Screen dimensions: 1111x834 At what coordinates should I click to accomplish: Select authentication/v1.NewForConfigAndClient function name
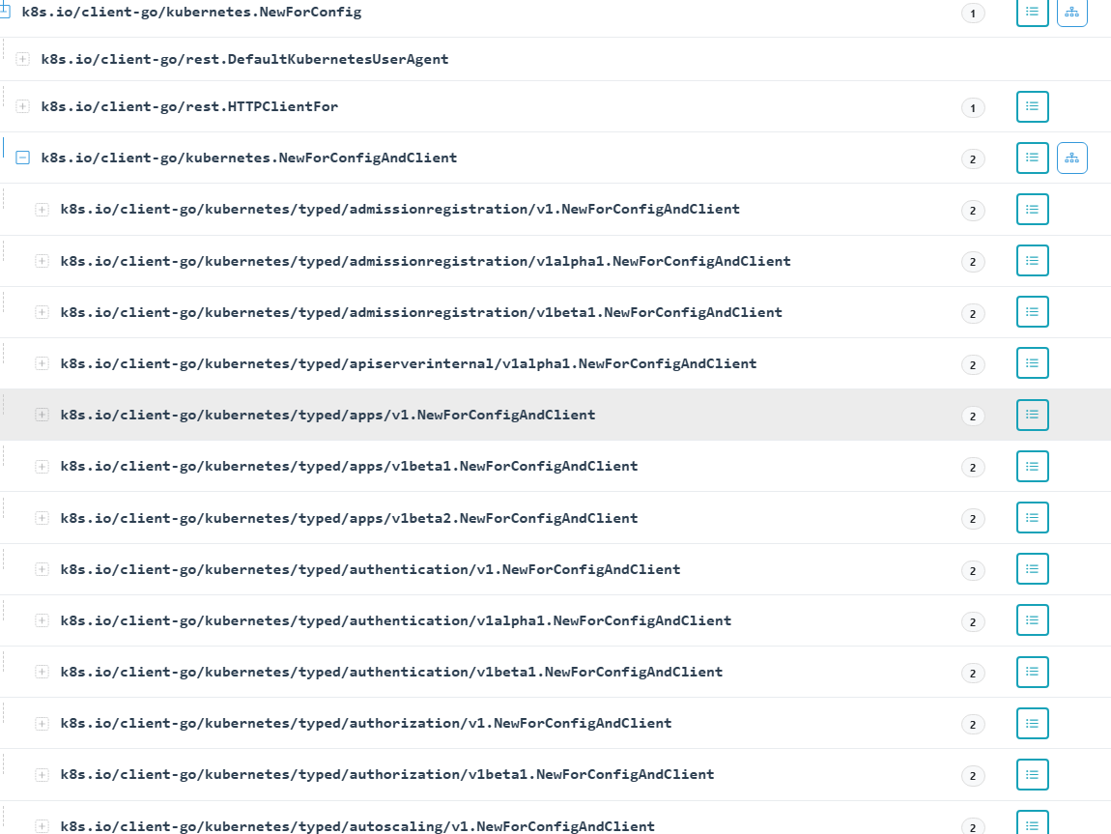370,569
